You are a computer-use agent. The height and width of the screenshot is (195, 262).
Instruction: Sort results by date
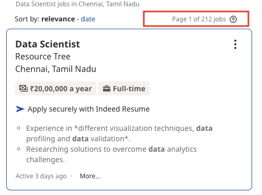point(88,19)
